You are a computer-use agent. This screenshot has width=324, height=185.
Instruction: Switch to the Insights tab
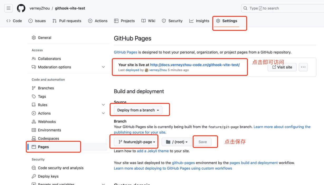pyautogui.click(x=199, y=21)
